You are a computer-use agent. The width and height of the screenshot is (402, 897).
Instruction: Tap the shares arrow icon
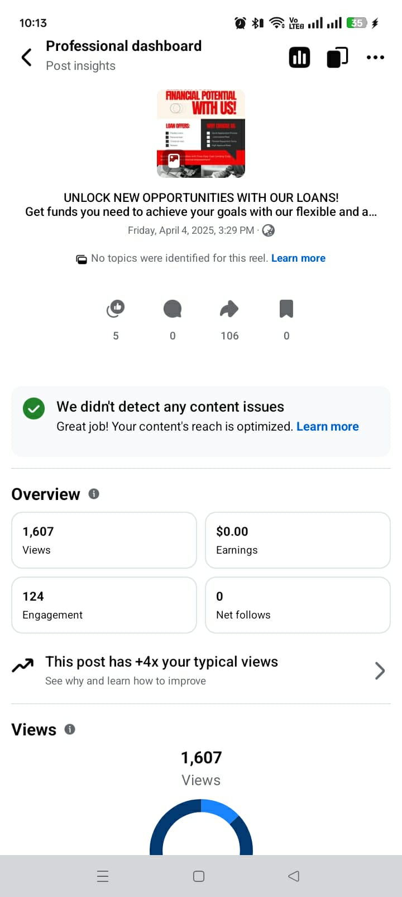[x=229, y=309]
